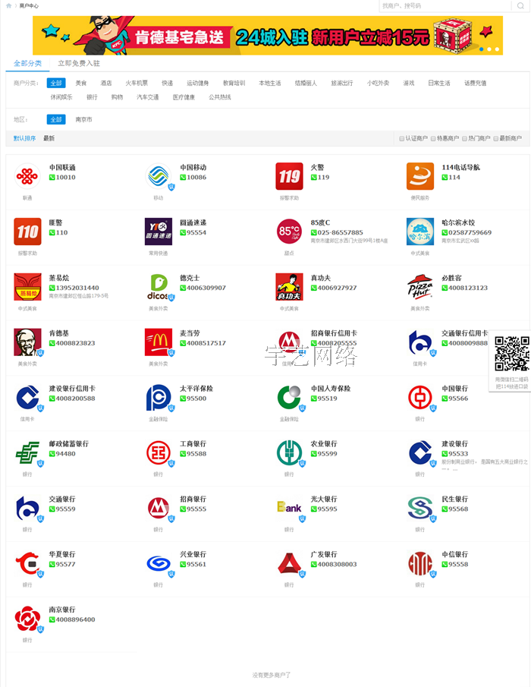Click the 广发银行 red triangle logo
531x687 pixels.
pos(289,563)
